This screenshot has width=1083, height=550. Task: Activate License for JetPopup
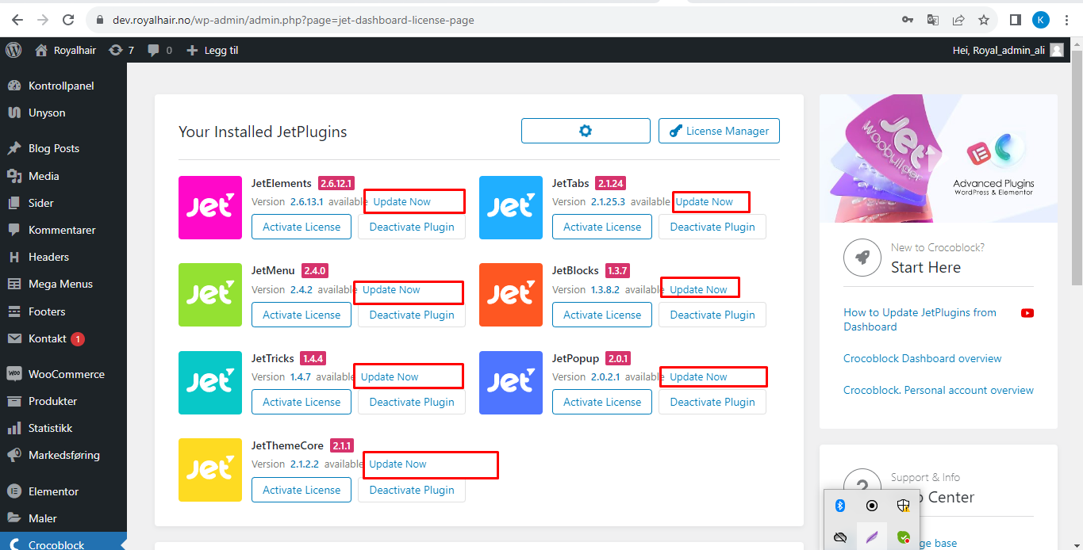(602, 402)
